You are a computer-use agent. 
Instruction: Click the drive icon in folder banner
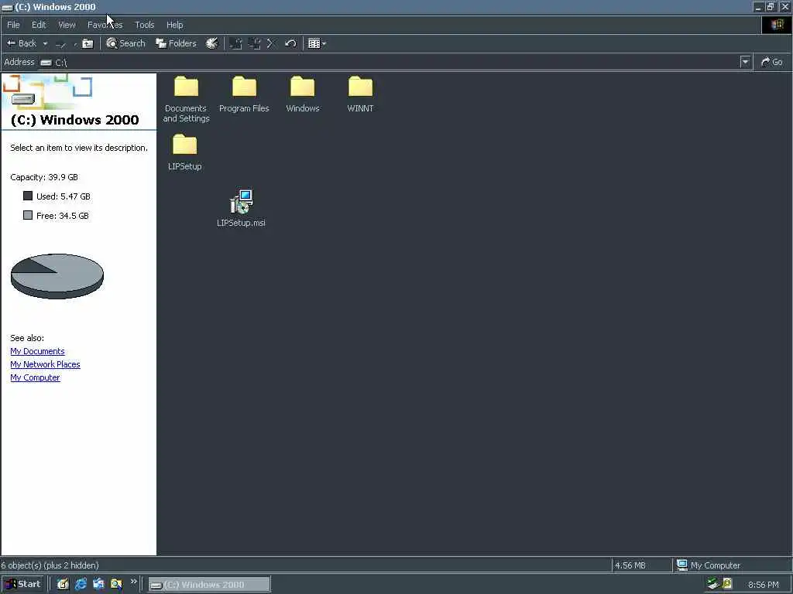(x=23, y=99)
